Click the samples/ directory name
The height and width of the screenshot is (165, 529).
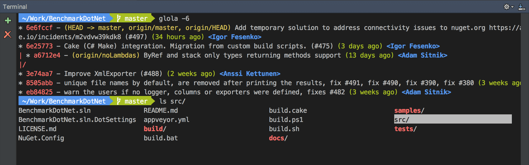pos(409,111)
